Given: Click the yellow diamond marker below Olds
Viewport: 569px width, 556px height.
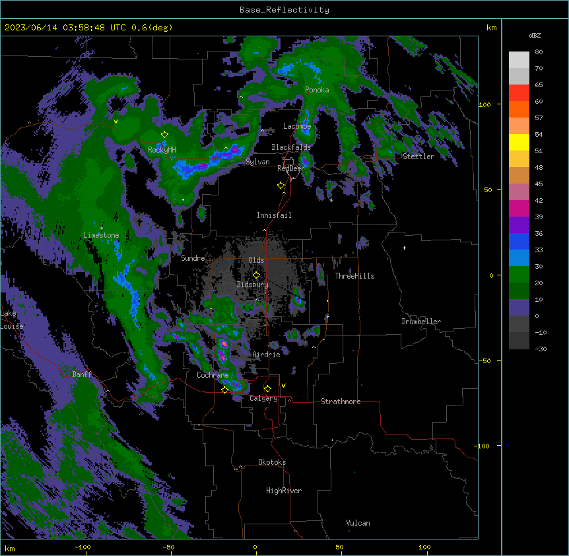Looking at the screenshot, I should click(257, 275).
